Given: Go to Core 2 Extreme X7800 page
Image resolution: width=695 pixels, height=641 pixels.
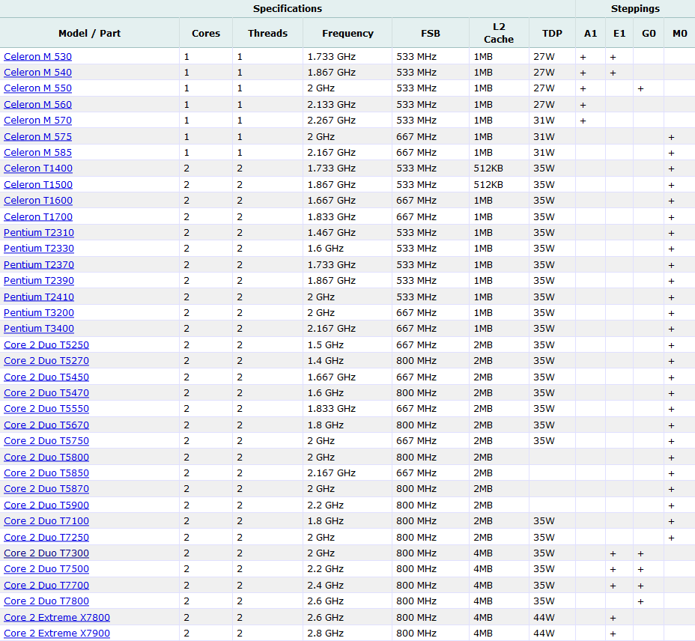Looking at the screenshot, I should point(57,618).
